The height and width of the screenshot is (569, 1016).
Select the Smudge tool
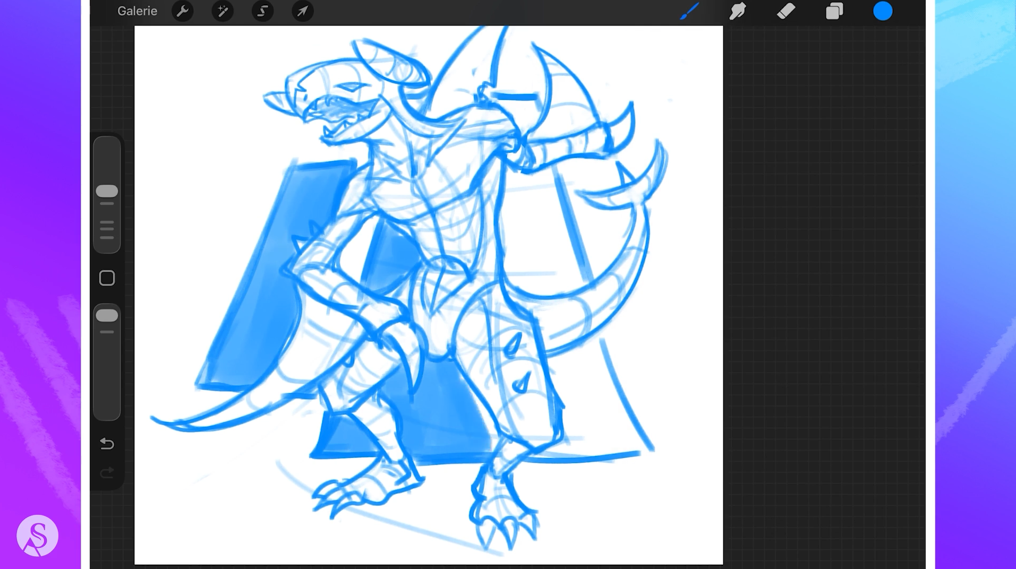pos(738,11)
